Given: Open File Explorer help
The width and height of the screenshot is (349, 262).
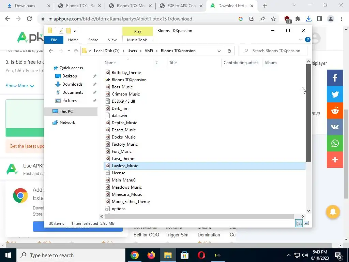Looking at the screenshot, I should click(308, 40).
